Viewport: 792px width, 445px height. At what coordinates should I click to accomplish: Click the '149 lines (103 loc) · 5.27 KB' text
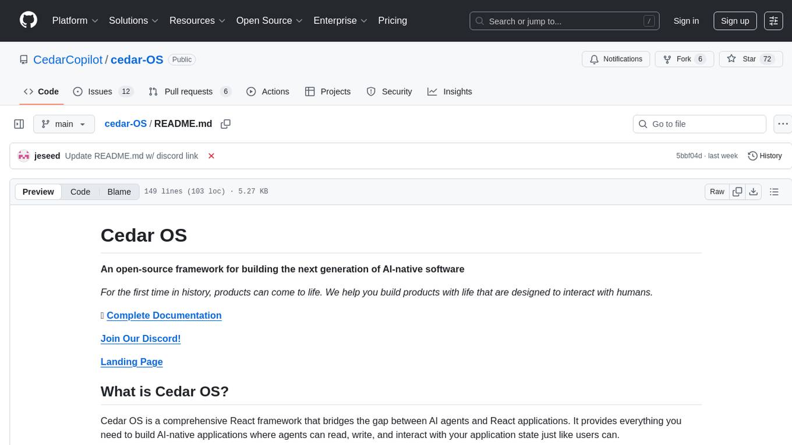(206, 192)
